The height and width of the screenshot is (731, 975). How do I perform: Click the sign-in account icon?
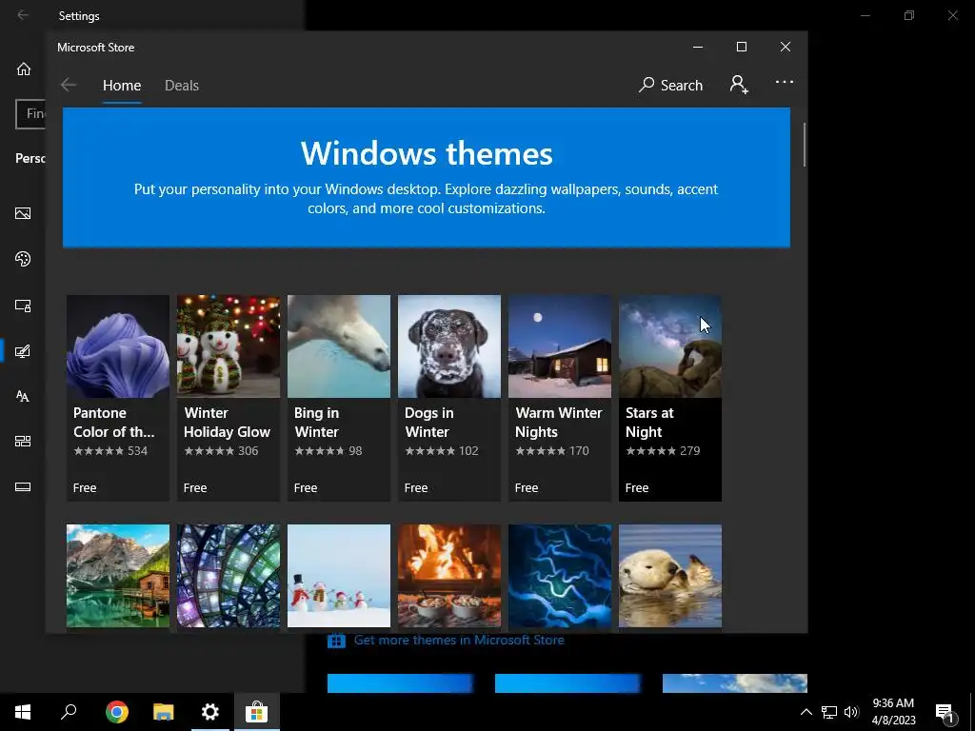coord(739,84)
